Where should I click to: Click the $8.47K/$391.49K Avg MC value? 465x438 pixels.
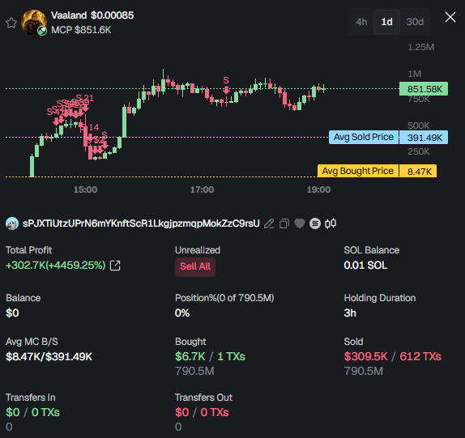[x=49, y=357]
